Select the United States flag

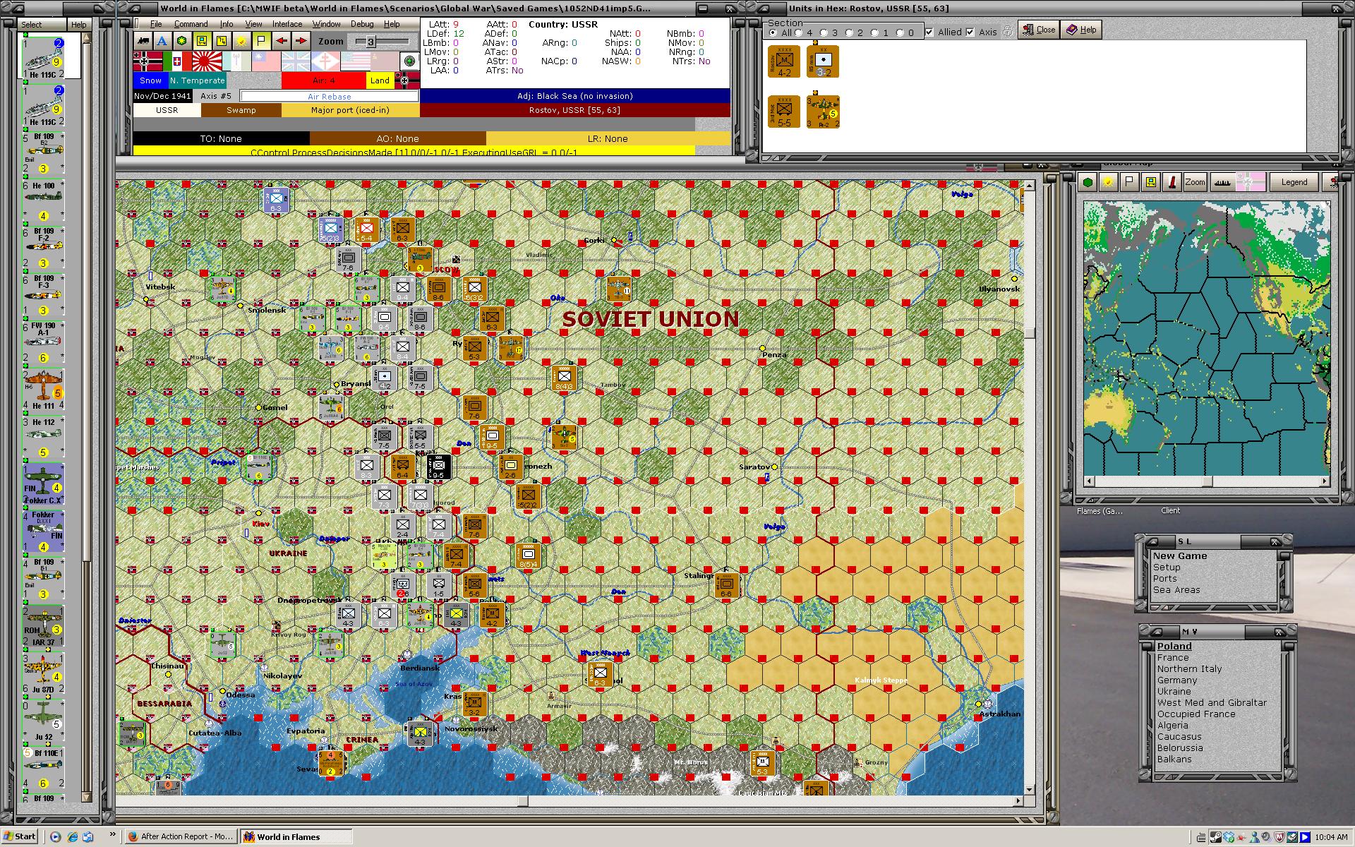355,61
